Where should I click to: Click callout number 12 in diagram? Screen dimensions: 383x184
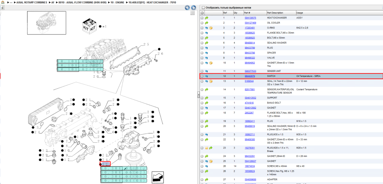pyautogui.click(x=106, y=164)
